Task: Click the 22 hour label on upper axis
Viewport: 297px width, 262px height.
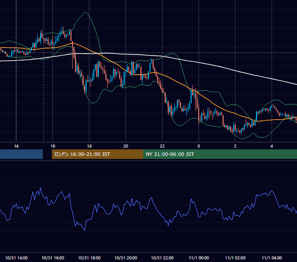Action: click(x=162, y=146)
